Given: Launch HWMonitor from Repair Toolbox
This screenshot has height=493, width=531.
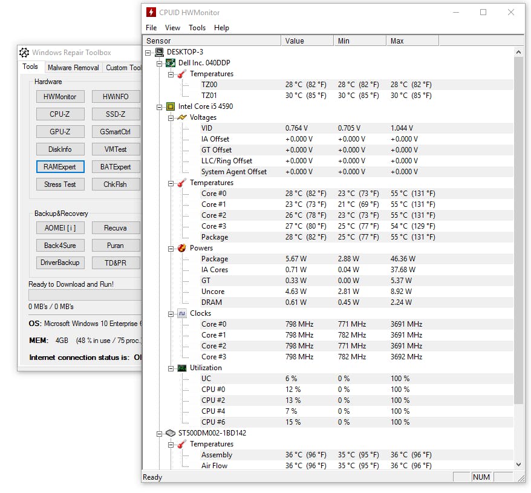Looking at the screenshot, I should click(x=60, y=97).
